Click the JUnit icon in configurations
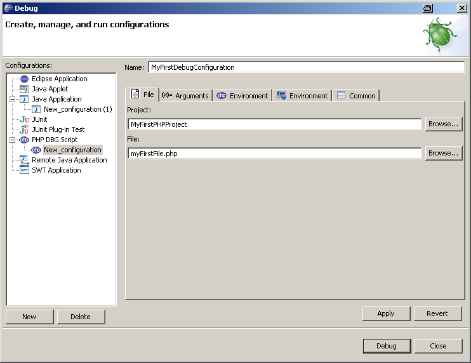 pos(24,119)
